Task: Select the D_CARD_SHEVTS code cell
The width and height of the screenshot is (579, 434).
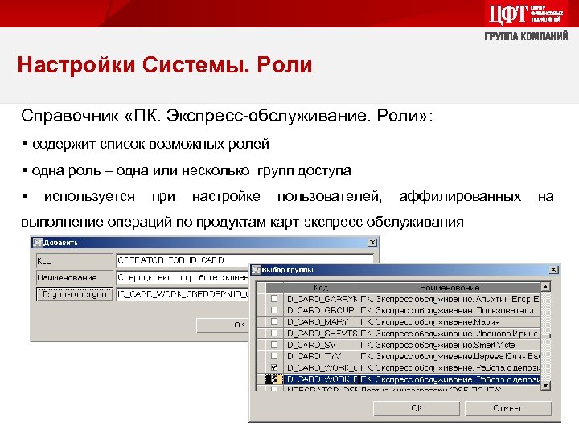Action: pyautogui.click(x=321, y=334)
